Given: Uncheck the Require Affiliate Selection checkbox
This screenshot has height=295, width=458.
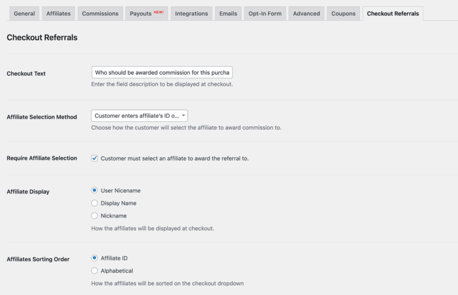Looking at the screenshot, I should point(94,158).
